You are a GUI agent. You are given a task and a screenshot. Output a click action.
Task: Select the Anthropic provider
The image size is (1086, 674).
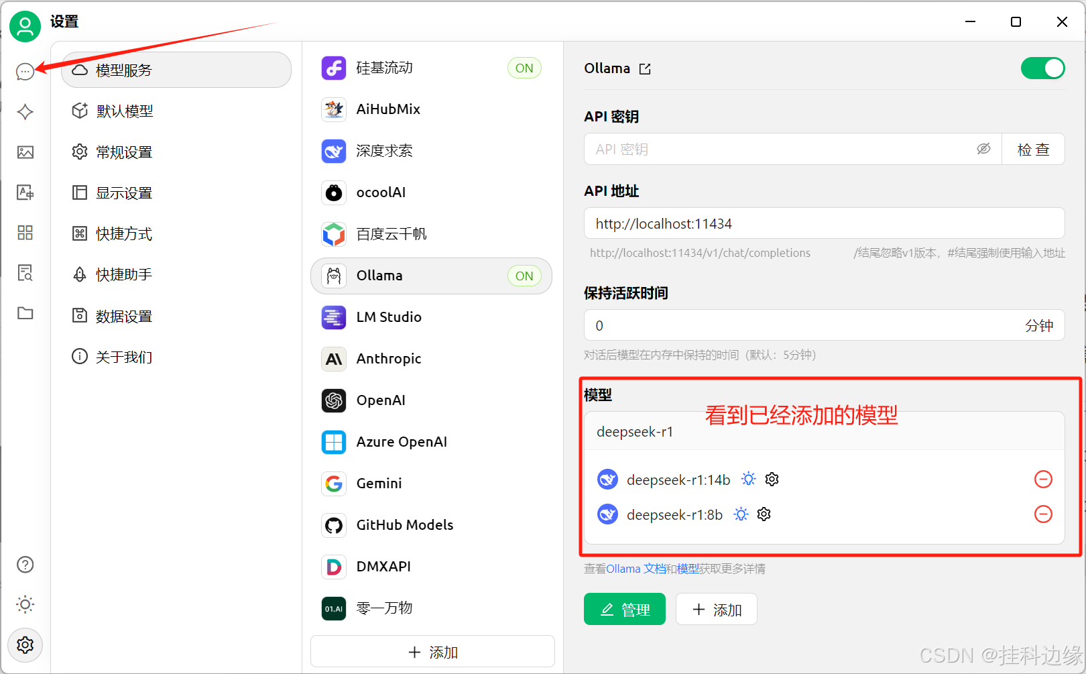tap(432, 359)
